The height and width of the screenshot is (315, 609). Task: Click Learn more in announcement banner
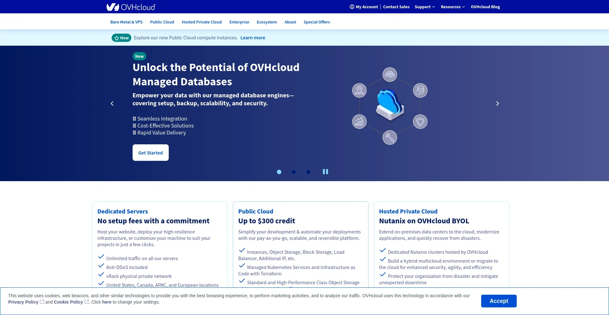click(x=253, y=38)
